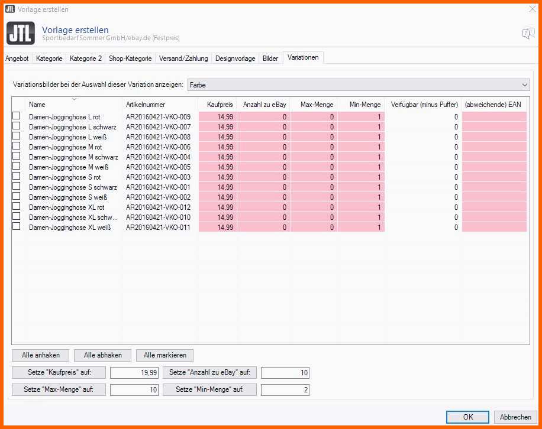The width and height of the screenshot is (542, 429).
Task: Click the JTL logo icon
Action: (x=21, y=33)
